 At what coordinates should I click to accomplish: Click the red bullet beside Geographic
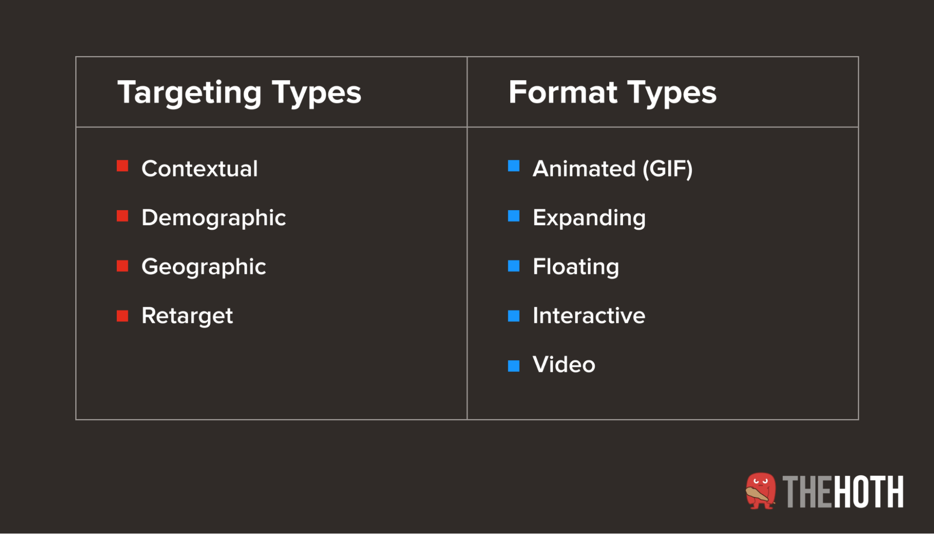click(x=122, y=266)
